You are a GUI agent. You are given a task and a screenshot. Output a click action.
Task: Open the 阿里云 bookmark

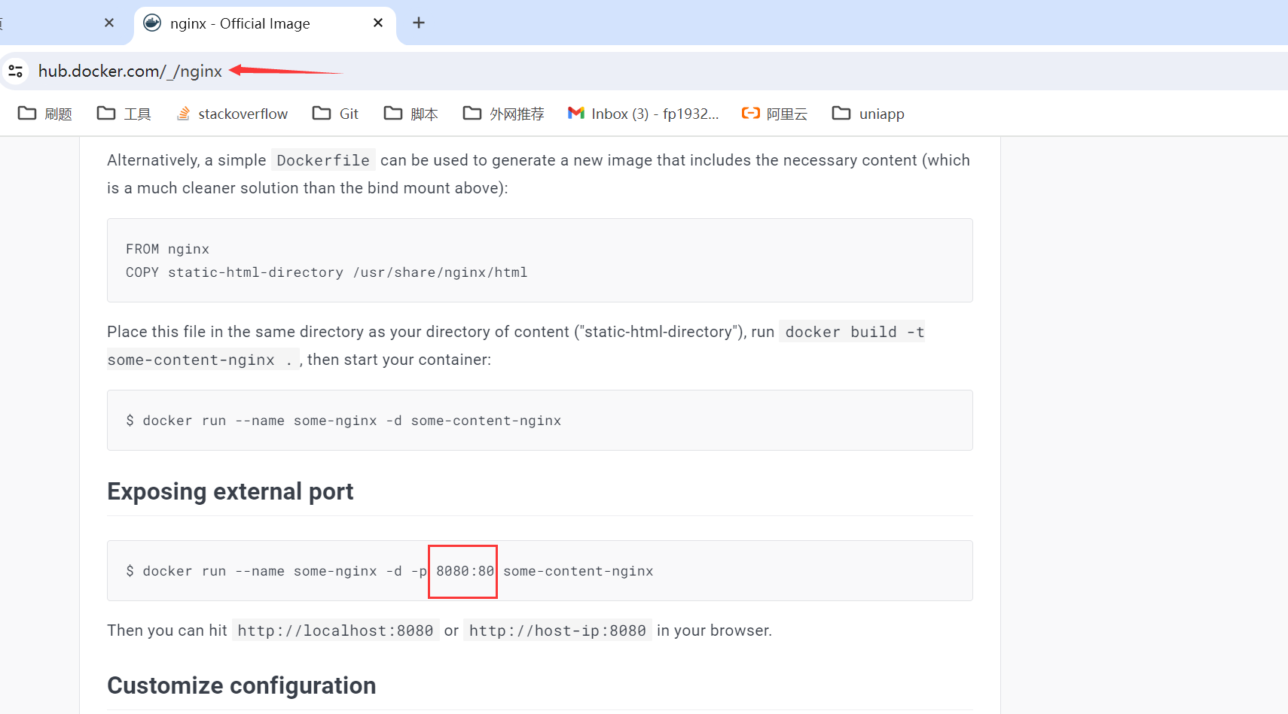coord(775,114)
